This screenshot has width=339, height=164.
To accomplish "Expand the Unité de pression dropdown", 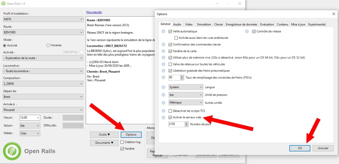I will coord(185,95).
